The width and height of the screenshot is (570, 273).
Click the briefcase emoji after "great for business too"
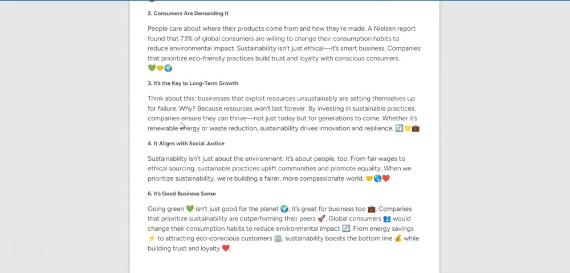(371, 209)
